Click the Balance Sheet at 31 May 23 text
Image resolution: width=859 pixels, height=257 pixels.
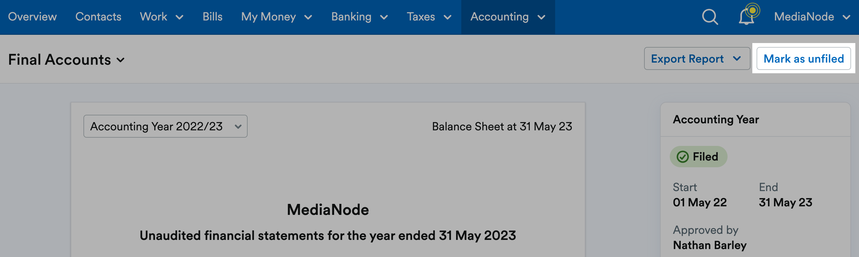[502, 126]
